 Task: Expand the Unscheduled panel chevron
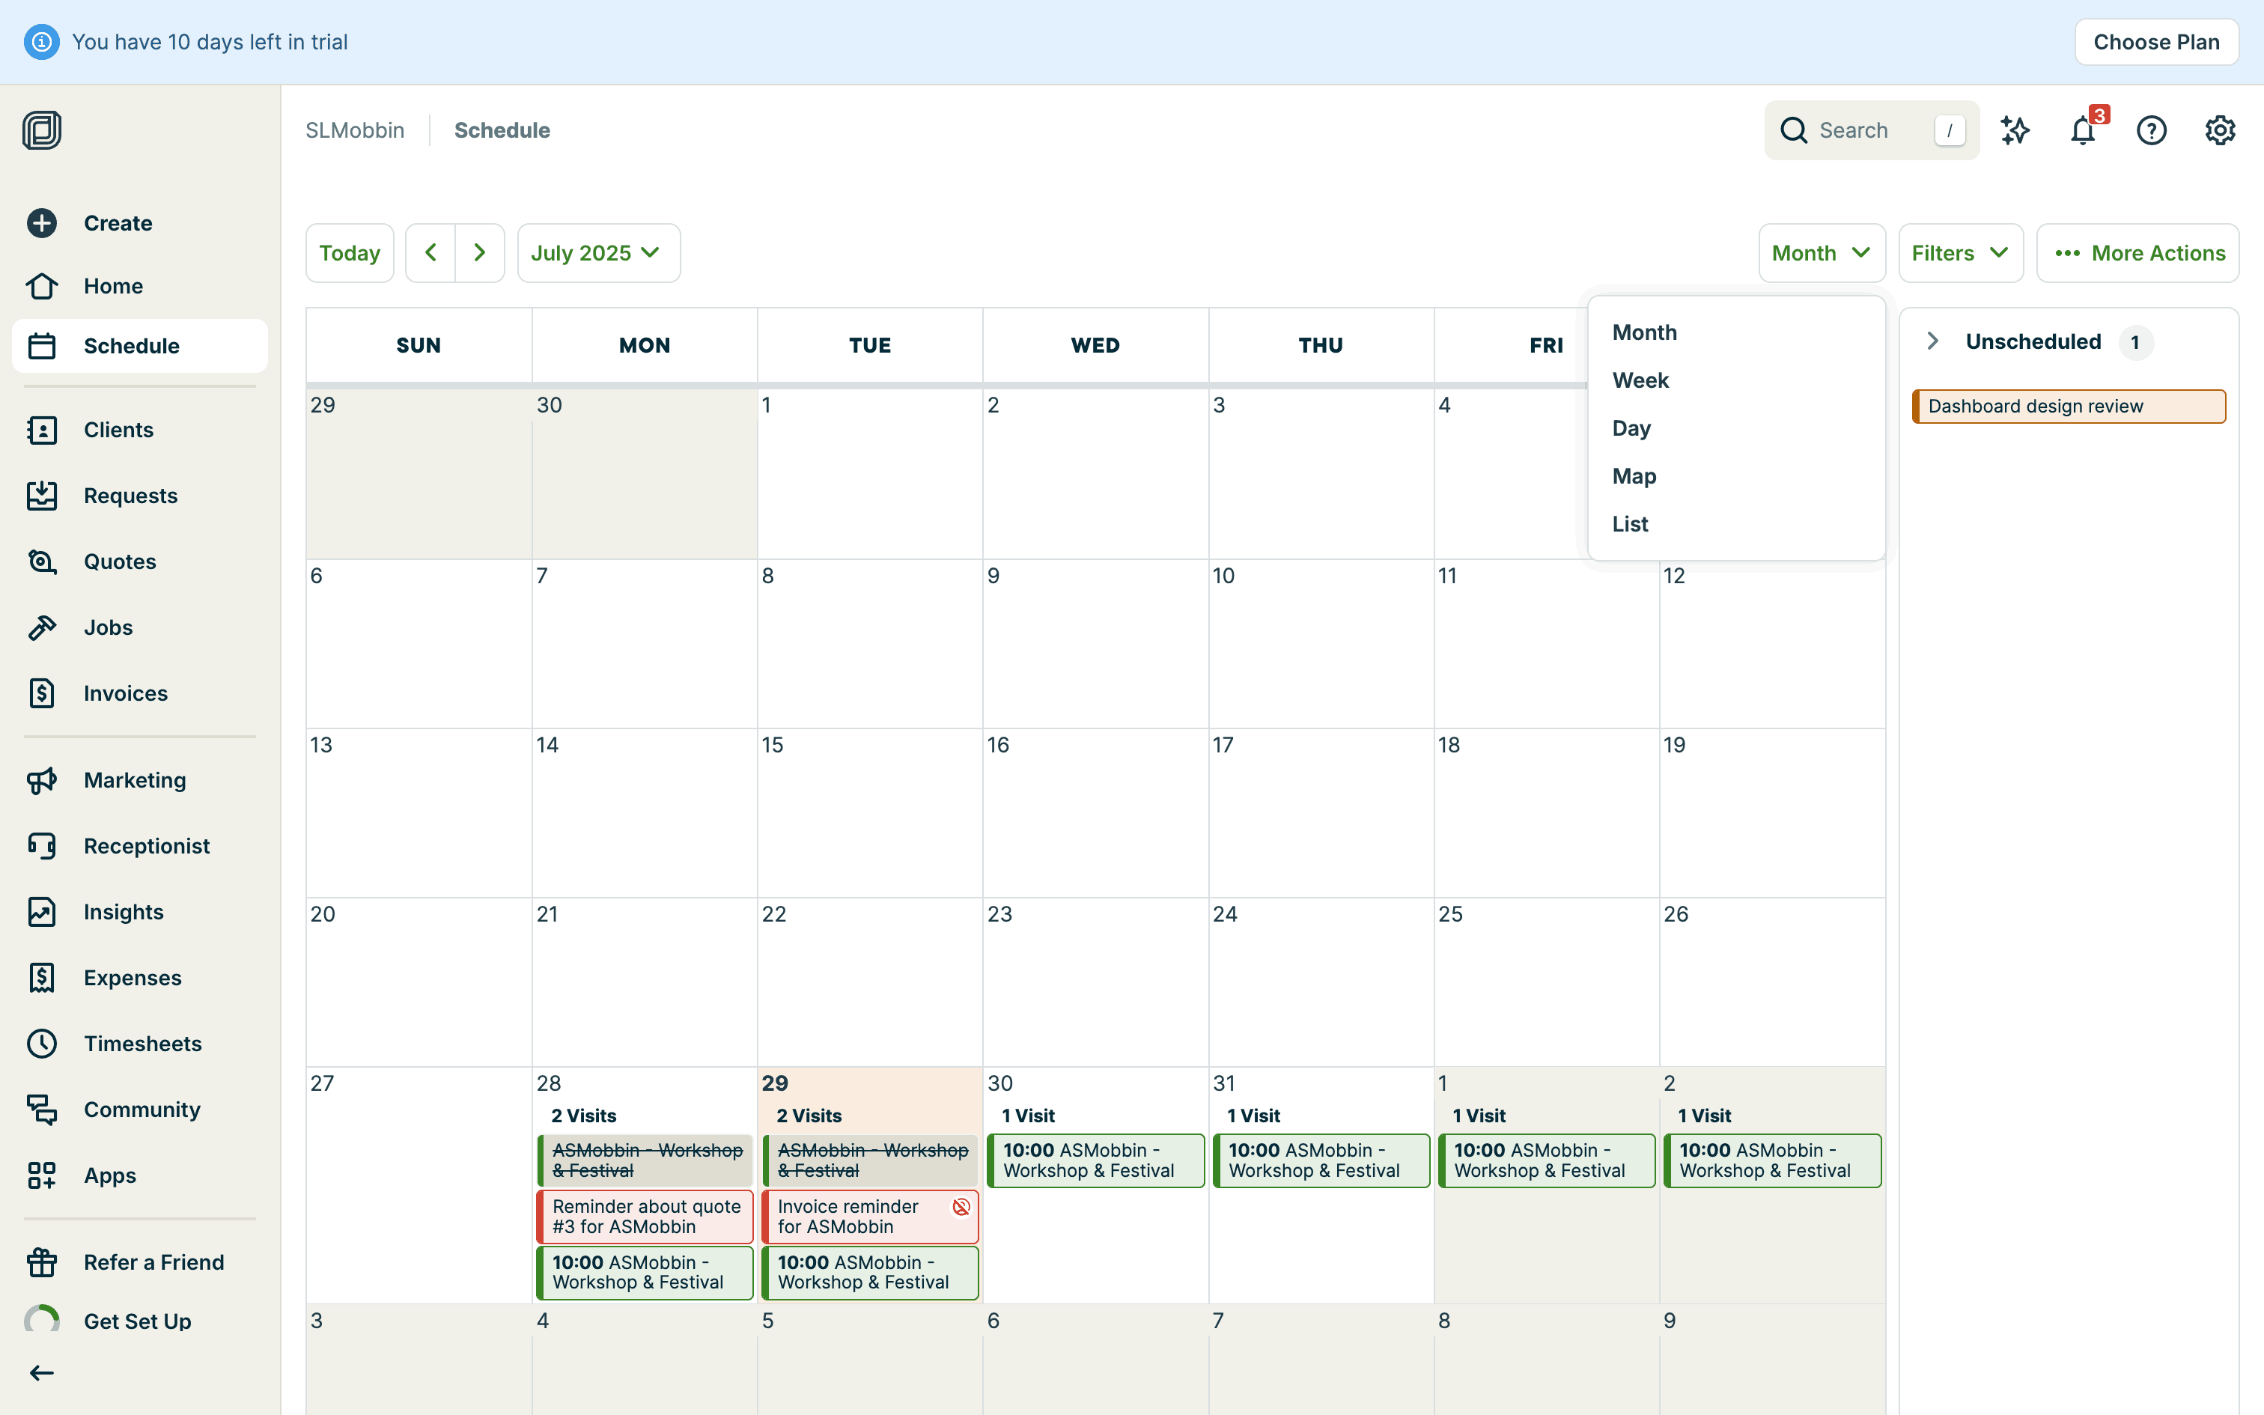click(x=1933, y=341)
